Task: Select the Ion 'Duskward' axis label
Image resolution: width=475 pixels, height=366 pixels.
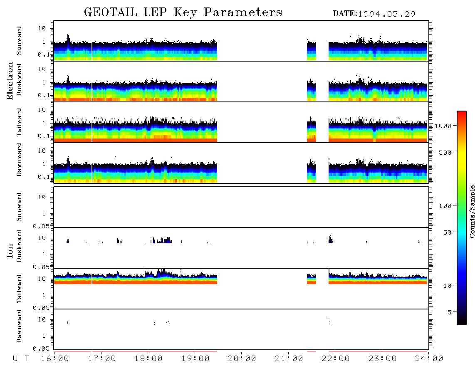Action: pos(19,246)
